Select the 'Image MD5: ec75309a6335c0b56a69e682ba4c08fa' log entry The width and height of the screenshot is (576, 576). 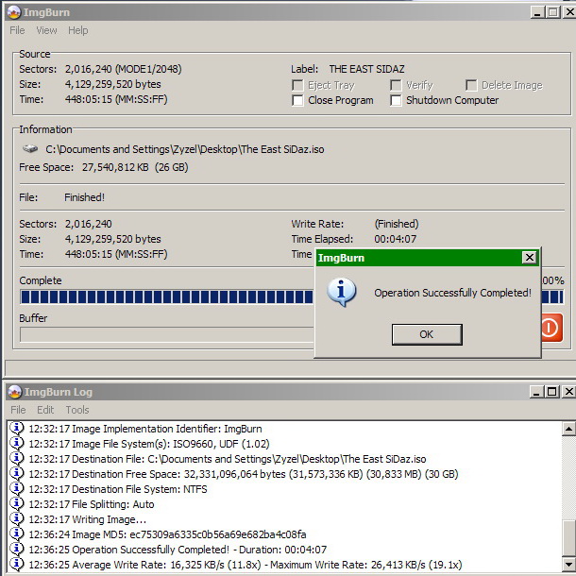coord(167,534)
